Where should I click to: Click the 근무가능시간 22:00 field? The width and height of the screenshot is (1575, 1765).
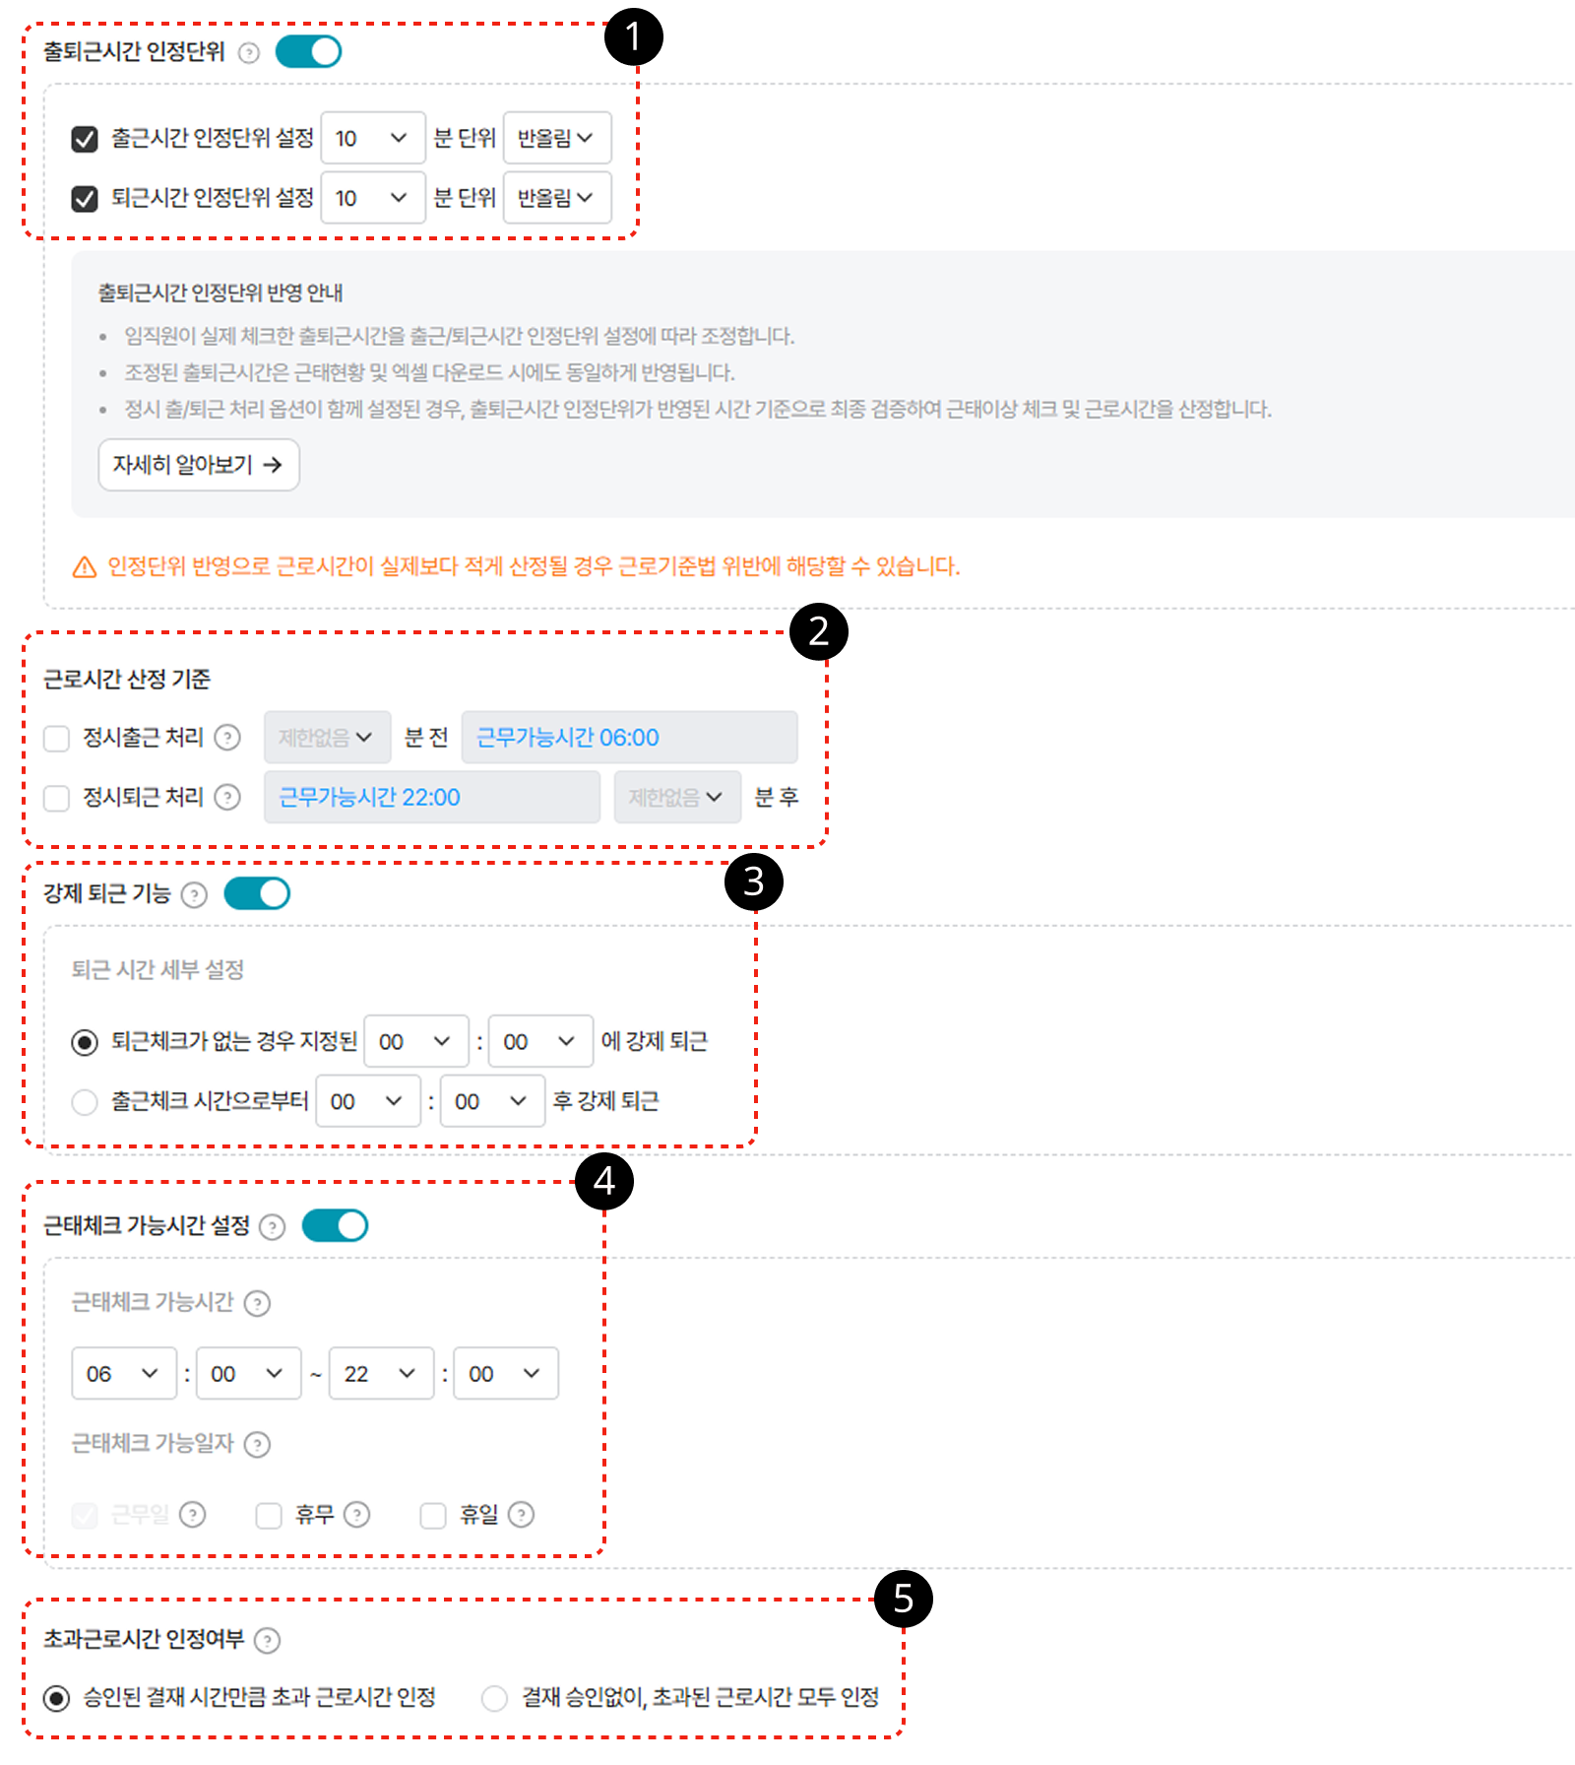432,797
